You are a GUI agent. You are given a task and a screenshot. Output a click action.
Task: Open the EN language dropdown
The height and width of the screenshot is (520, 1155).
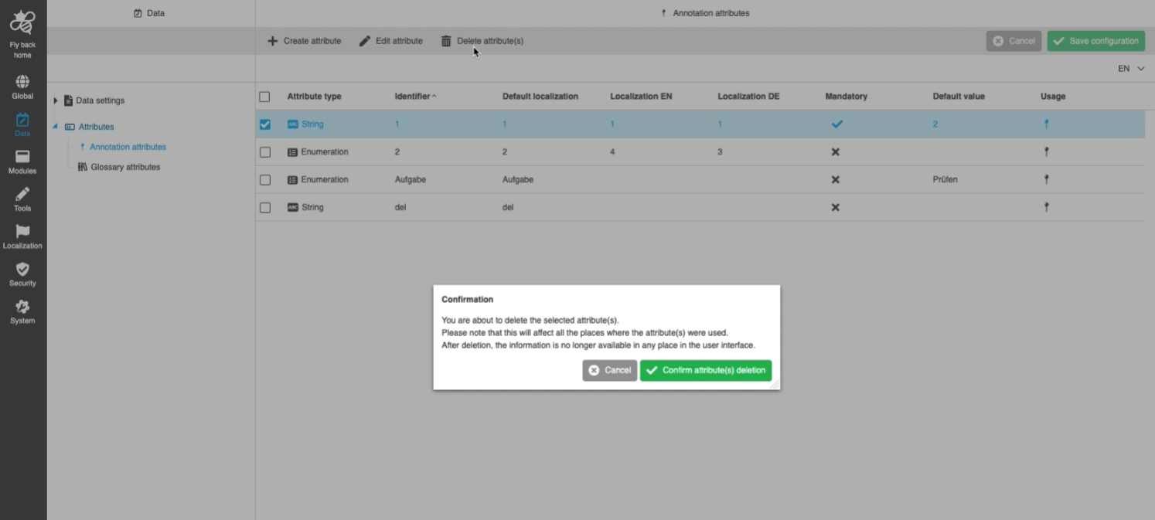point(1131,69)
